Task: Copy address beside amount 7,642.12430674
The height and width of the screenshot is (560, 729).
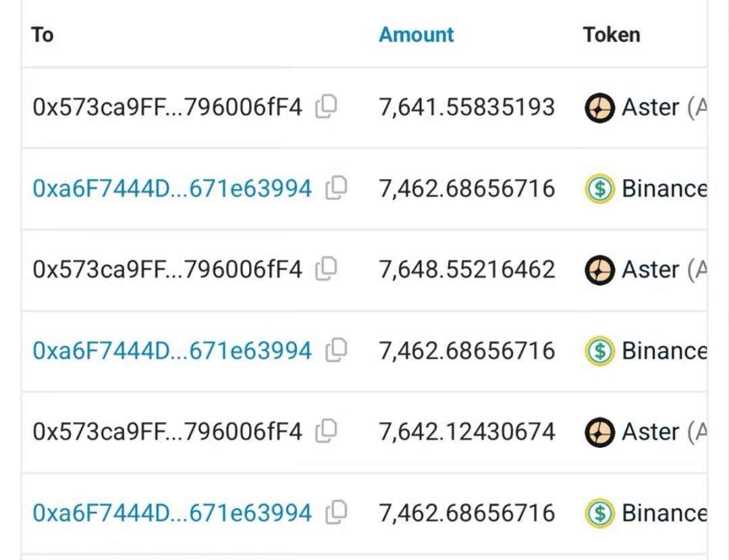Action: tap(327, 430)
